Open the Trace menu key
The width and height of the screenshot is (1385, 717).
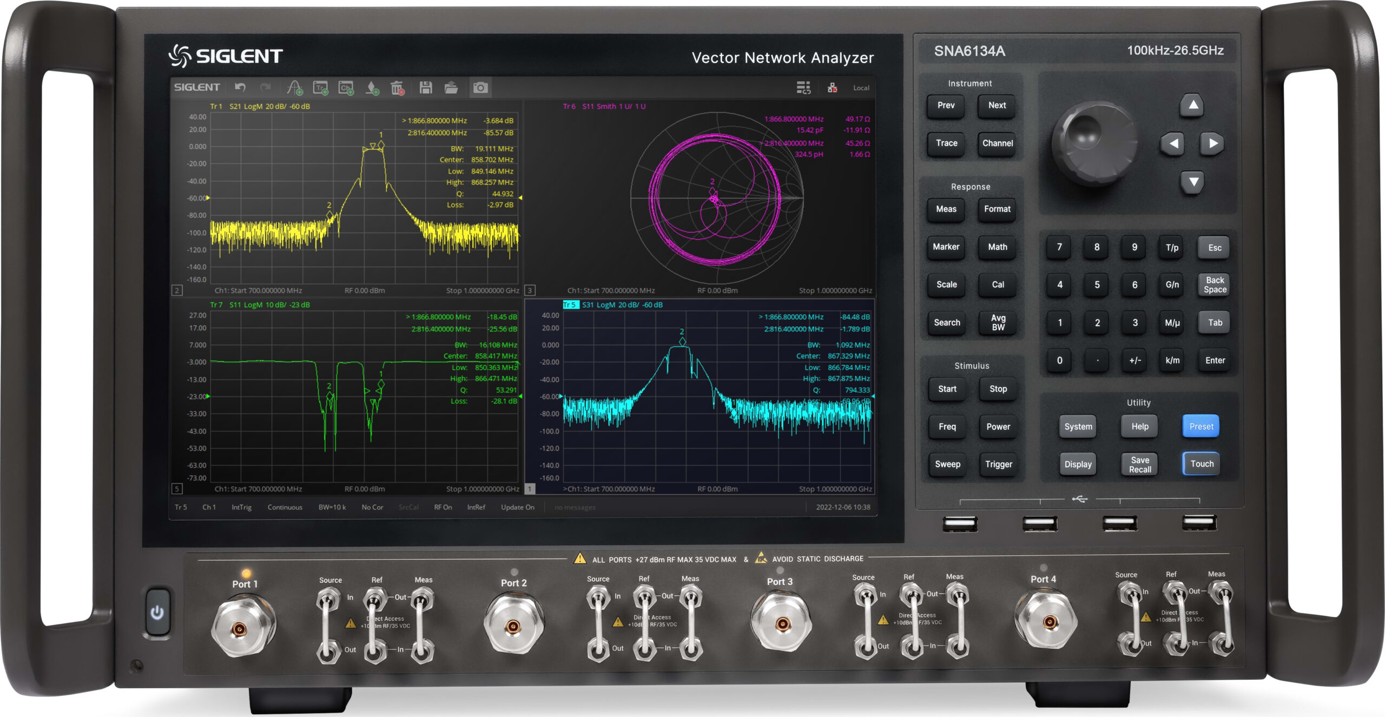946,143
